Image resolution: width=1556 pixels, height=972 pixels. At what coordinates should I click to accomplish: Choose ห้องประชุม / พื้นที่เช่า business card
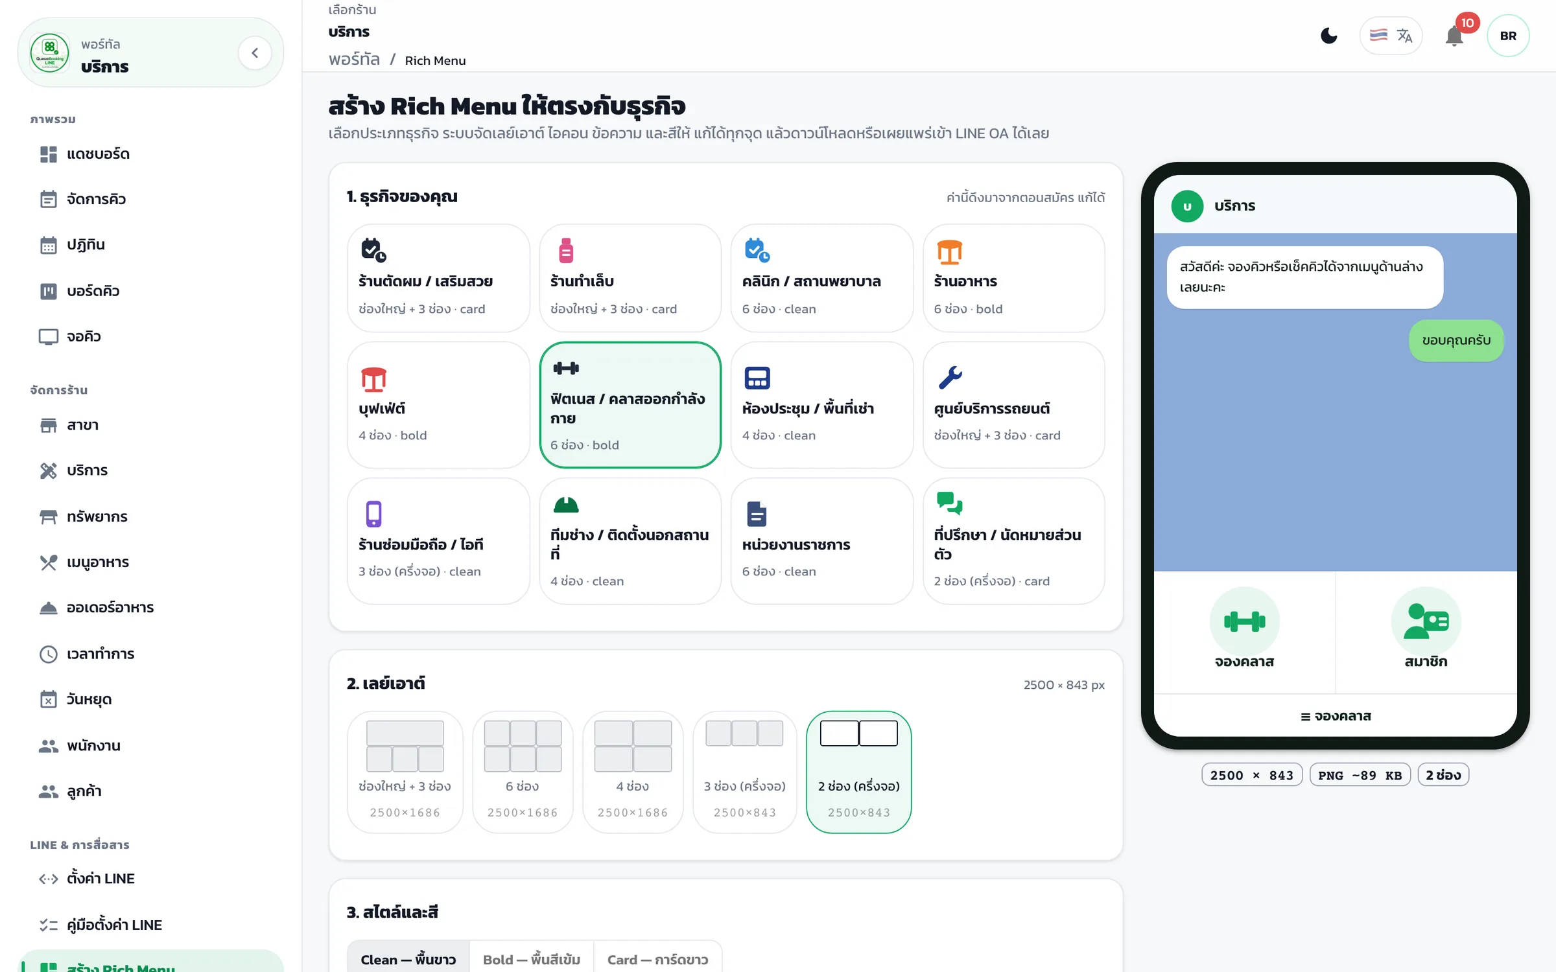tap(822, 405)
